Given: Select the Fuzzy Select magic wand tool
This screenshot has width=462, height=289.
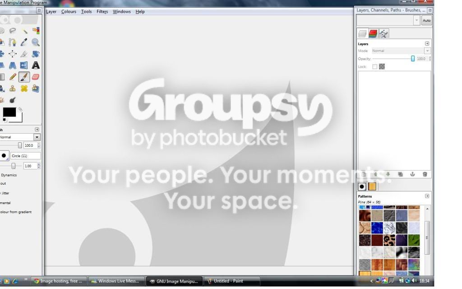Looking at the screenshot, I should click(24, 31).
